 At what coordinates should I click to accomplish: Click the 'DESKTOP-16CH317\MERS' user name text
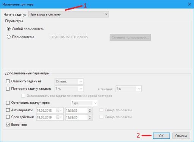69,37
